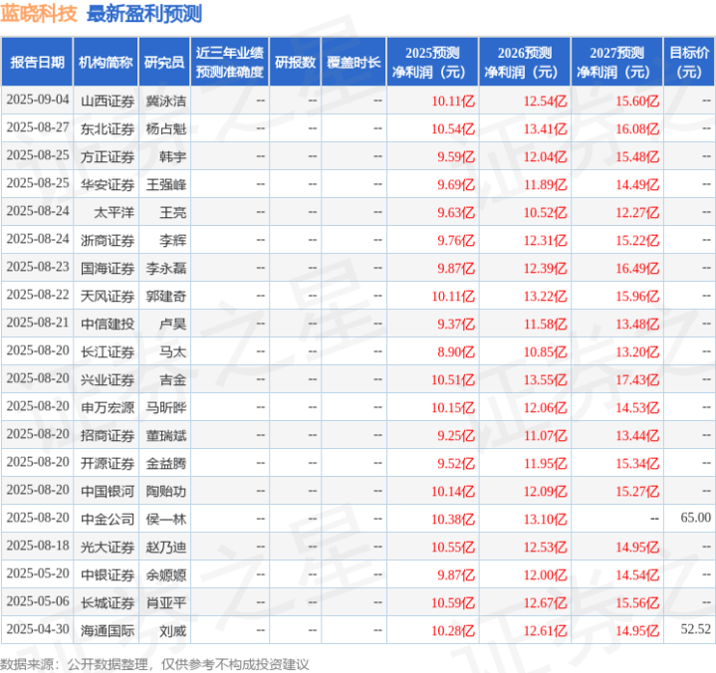Click the 最新盈利预测 heading
The width and height of the screenshot is (716, 673).
(x=144, y=14)
